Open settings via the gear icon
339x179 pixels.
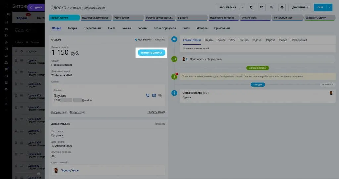pos(282,7)
